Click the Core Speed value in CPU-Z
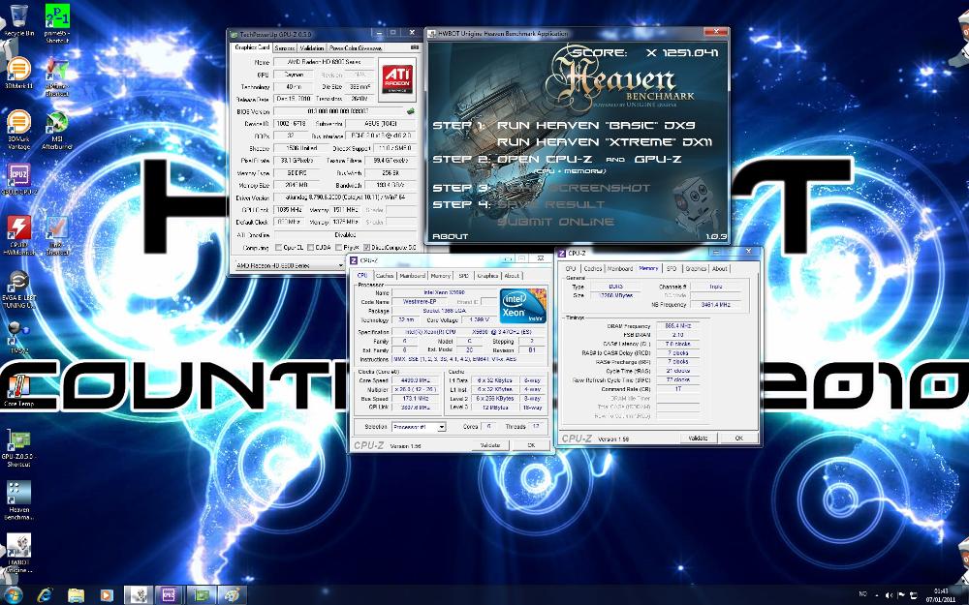 click(415, 380)
